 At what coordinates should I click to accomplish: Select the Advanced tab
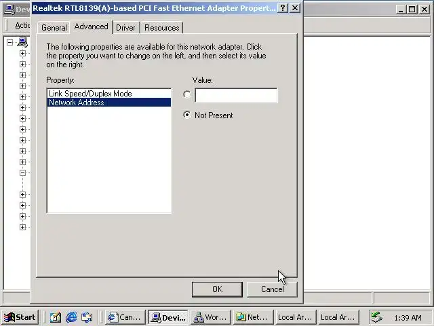point(91,26)
